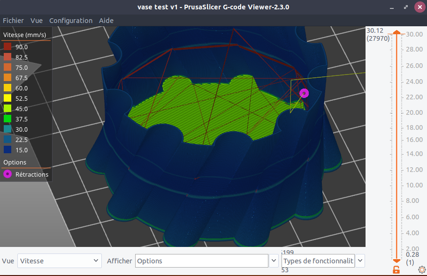Click the Vitesse (mm/s) legend title

click(x=24, y=35)
